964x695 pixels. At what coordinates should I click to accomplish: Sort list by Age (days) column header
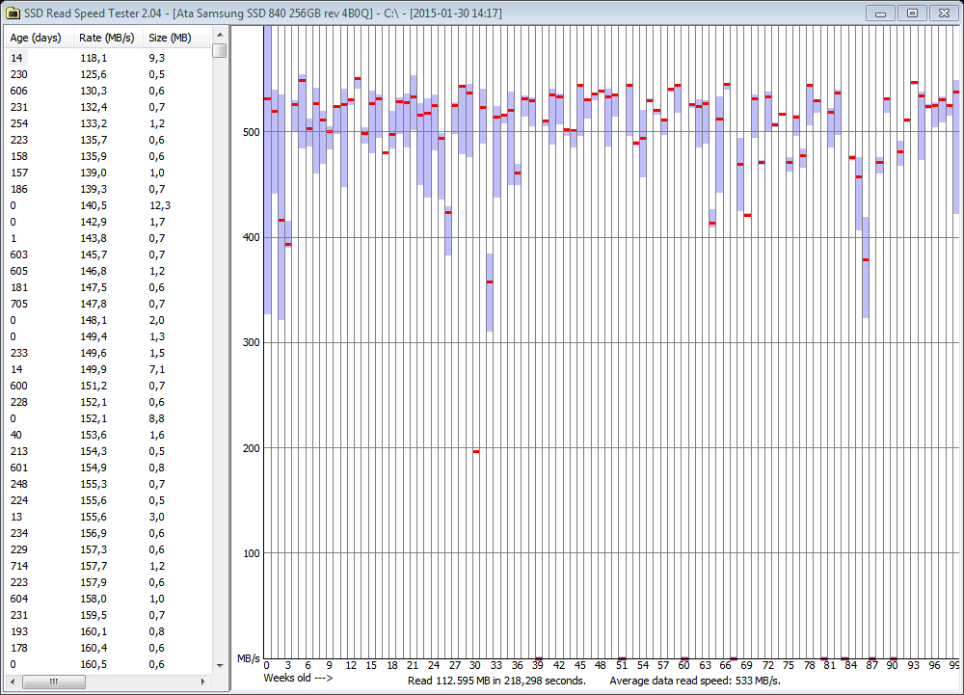click(x=39, y=38)
